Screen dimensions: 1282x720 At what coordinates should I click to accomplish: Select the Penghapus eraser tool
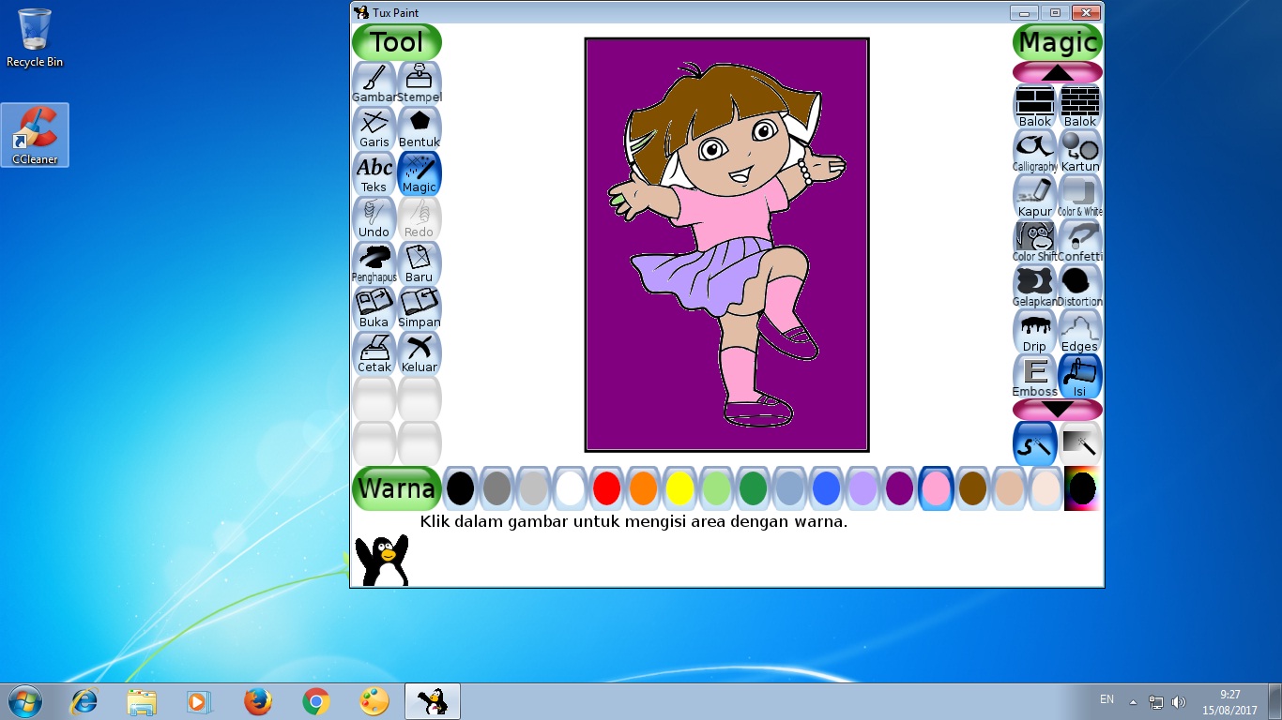pos(374,263)
